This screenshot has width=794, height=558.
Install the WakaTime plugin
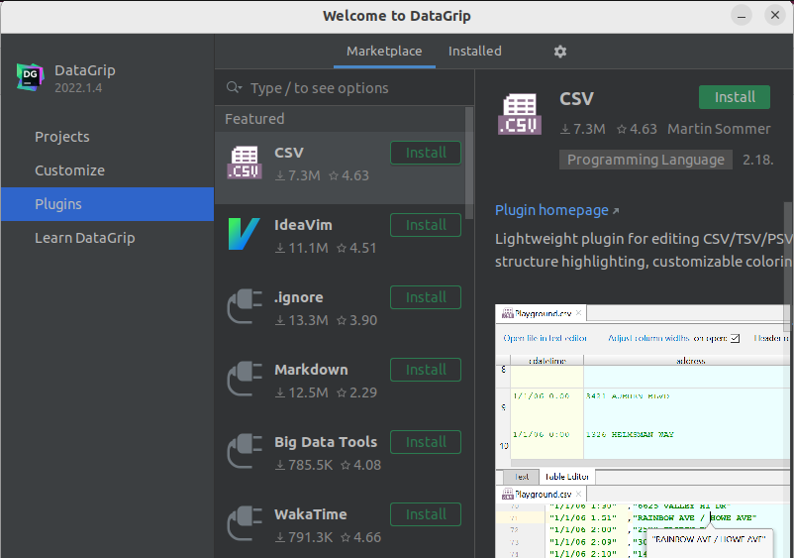point(426,514)
